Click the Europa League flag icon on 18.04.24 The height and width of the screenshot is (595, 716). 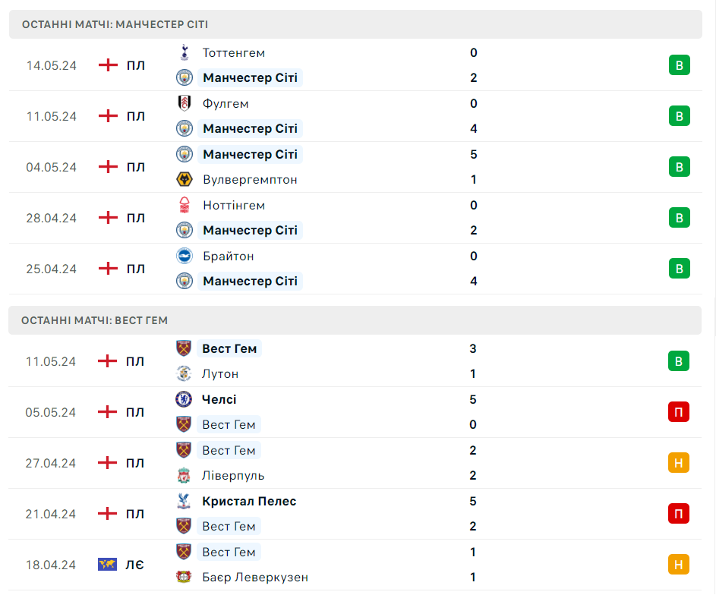107,565
